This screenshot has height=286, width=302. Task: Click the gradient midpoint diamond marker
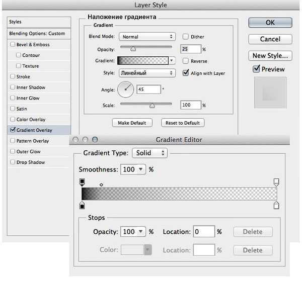101,185
